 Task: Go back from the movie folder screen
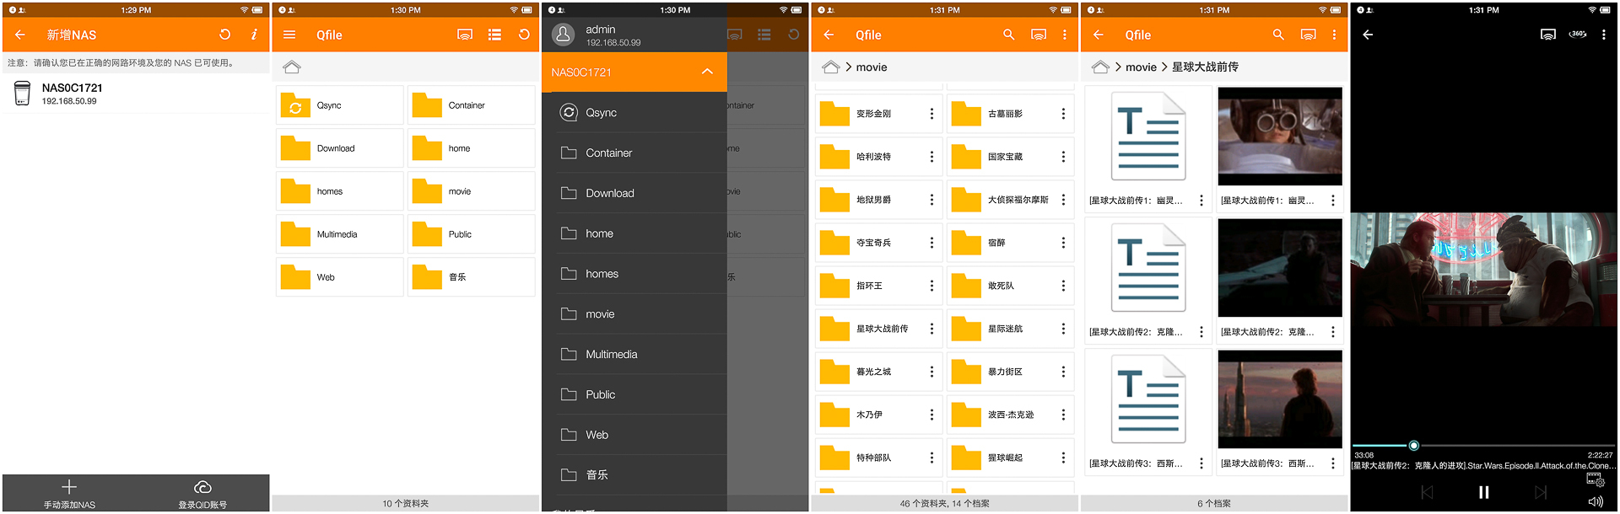pyautogui.click(x=829, y=35)
